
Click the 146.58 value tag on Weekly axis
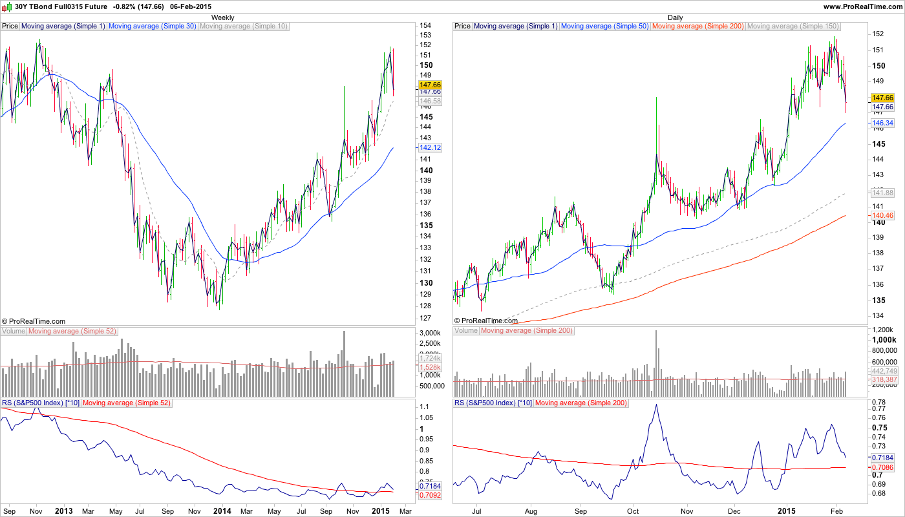click(431, 101)
